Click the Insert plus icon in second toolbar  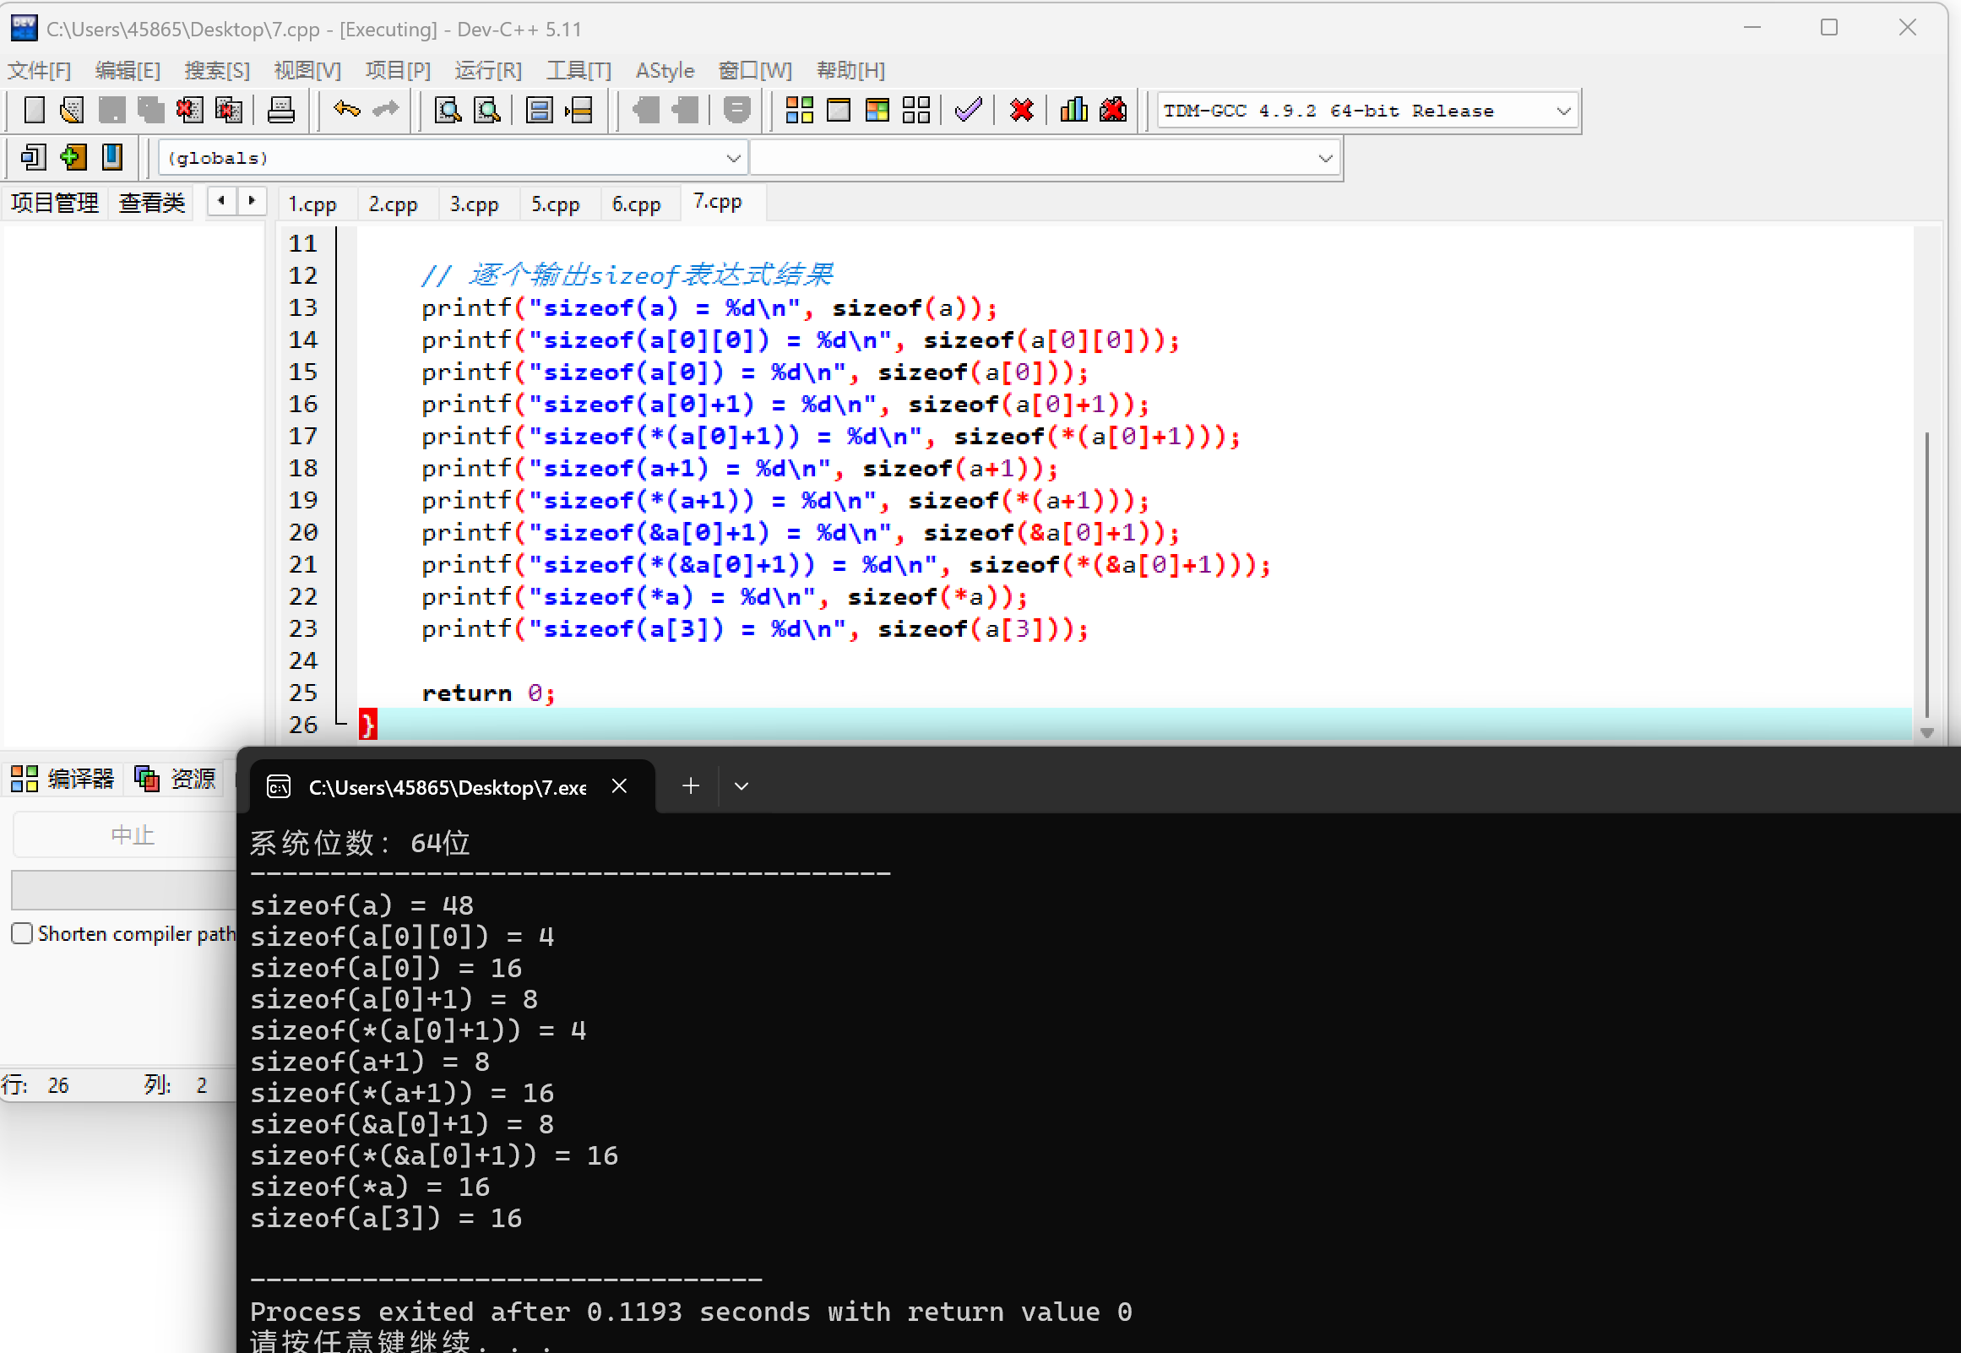click(x=73, y=158)
